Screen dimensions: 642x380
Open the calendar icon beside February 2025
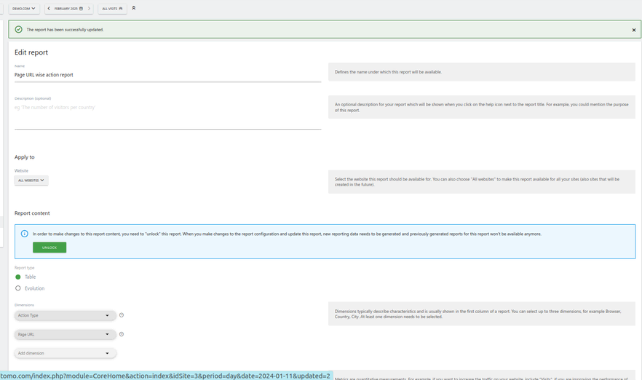coord(81,9)
